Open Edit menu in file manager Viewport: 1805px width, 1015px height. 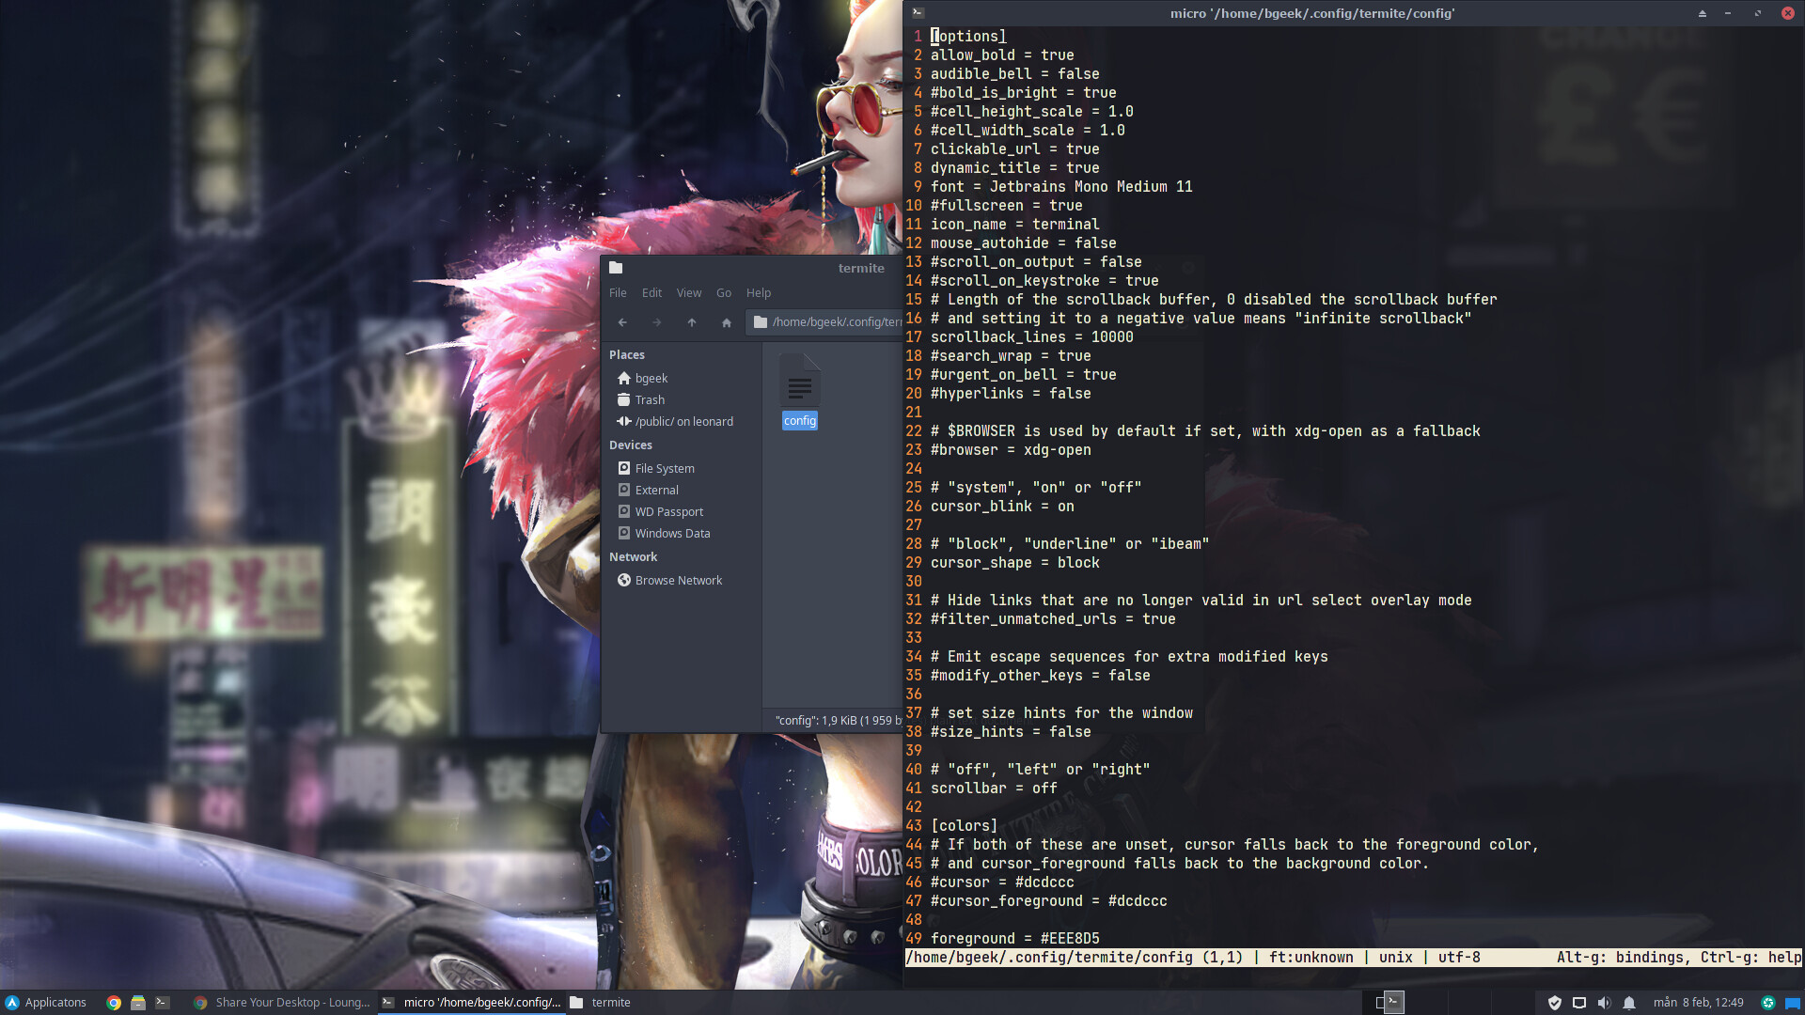pos(651,292)
